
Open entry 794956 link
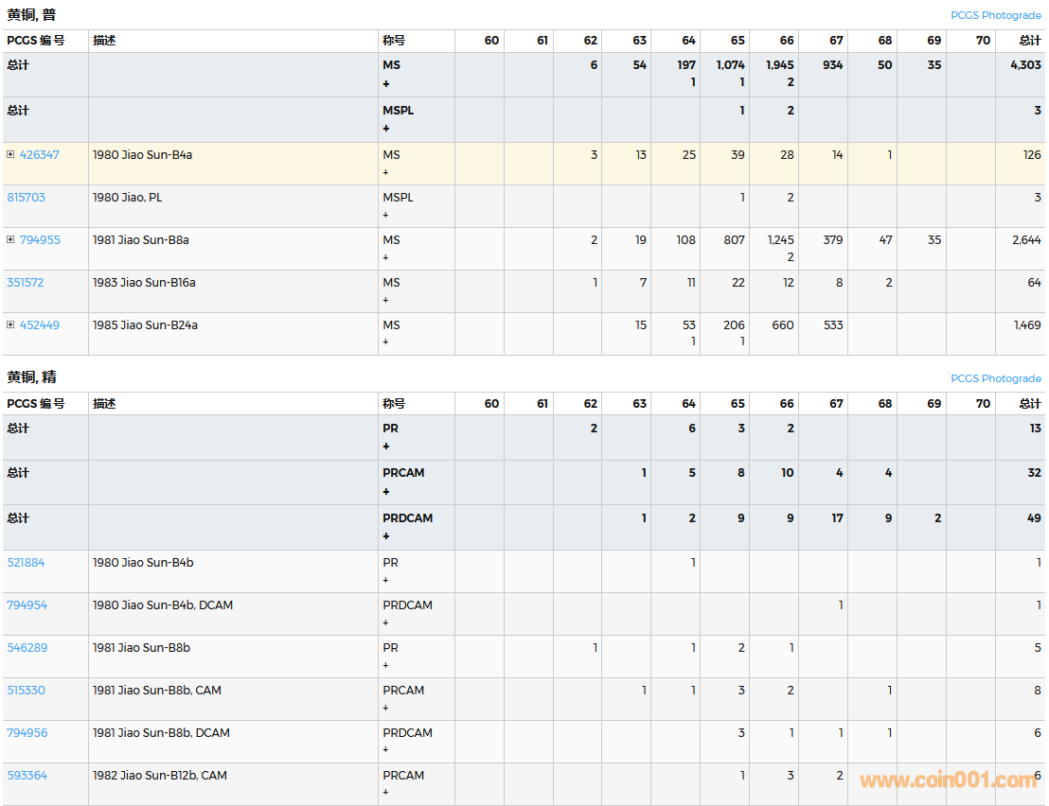(27, 732)
